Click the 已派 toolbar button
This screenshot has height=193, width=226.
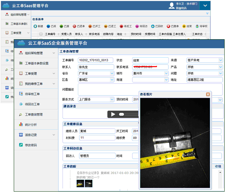[51, 26]
